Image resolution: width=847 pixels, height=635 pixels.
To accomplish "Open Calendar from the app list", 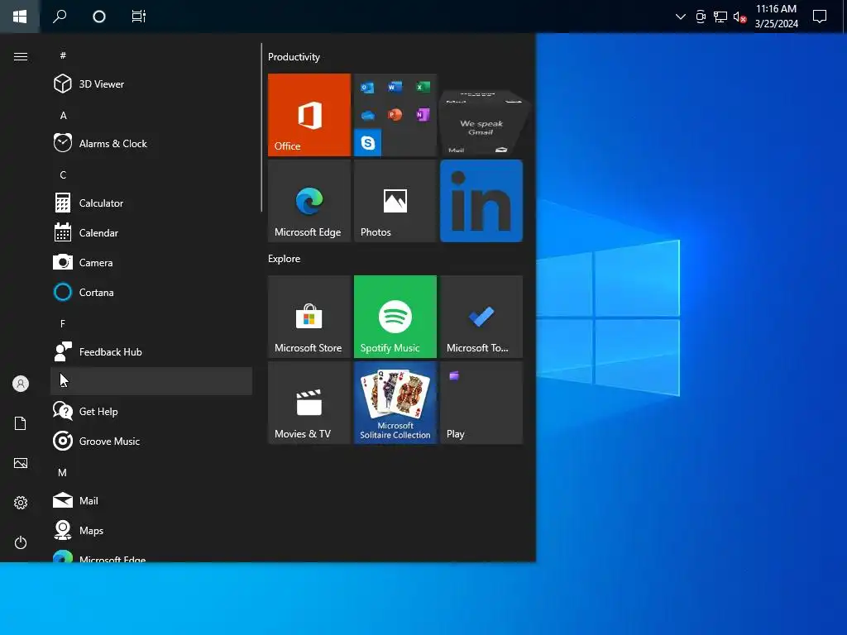I will pyautogui.click(x=151, y=232).
